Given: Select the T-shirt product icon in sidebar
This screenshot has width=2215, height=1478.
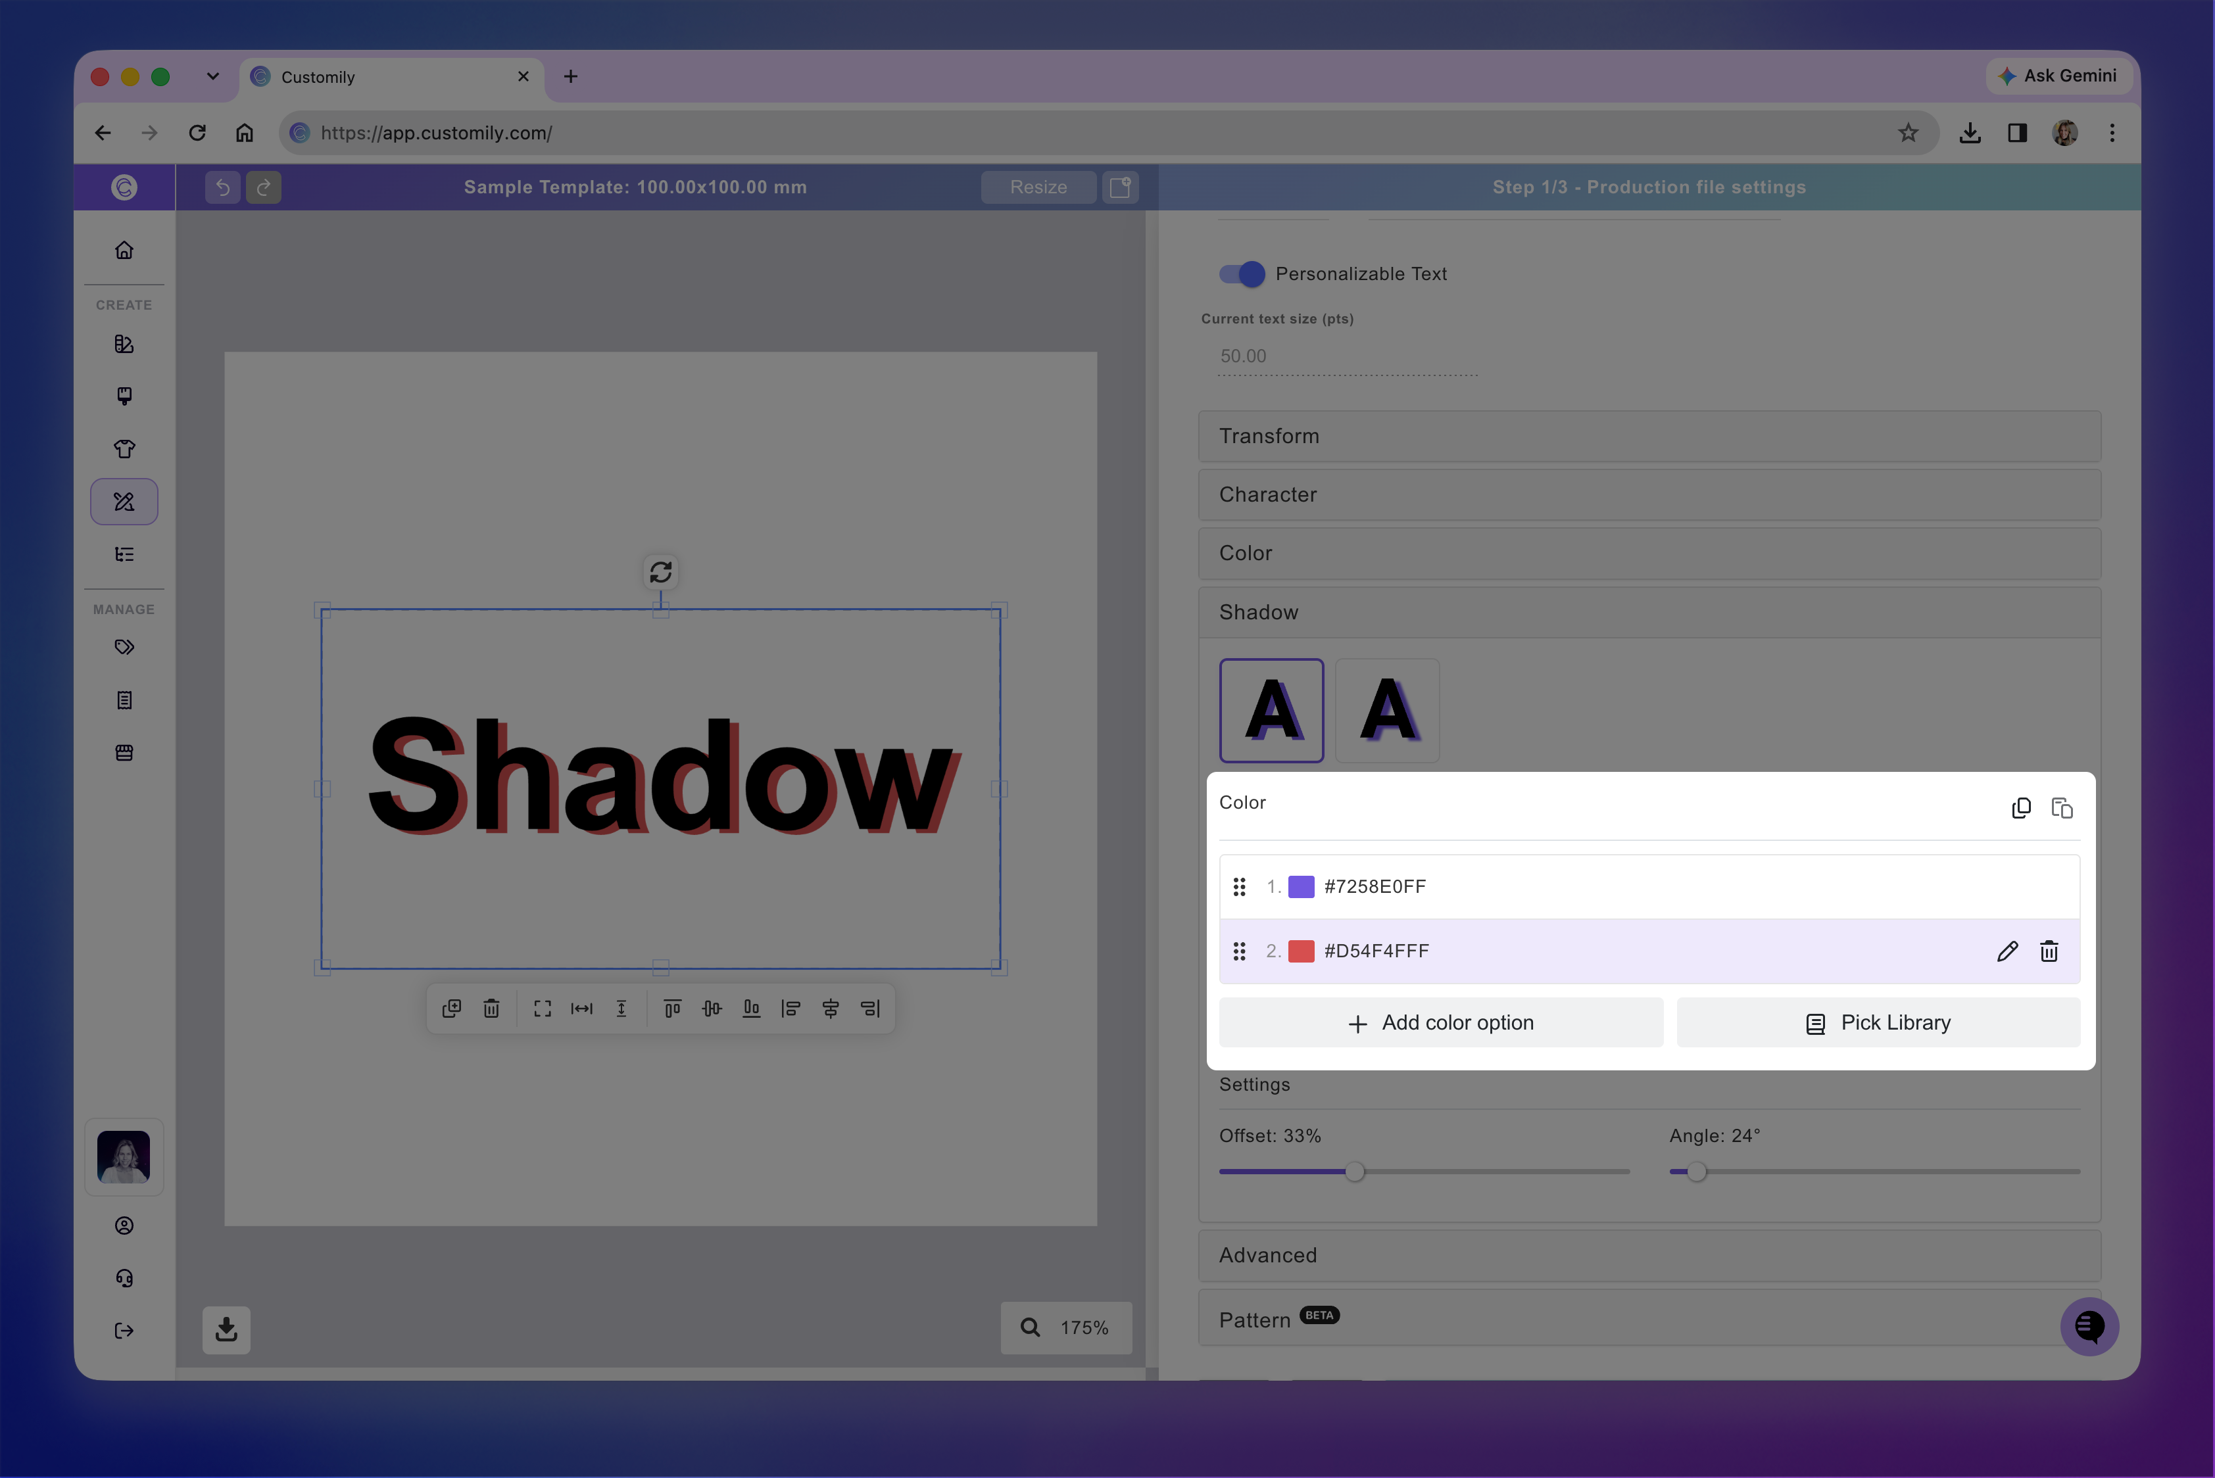Looking at the screenshot, I should point(124,448).
